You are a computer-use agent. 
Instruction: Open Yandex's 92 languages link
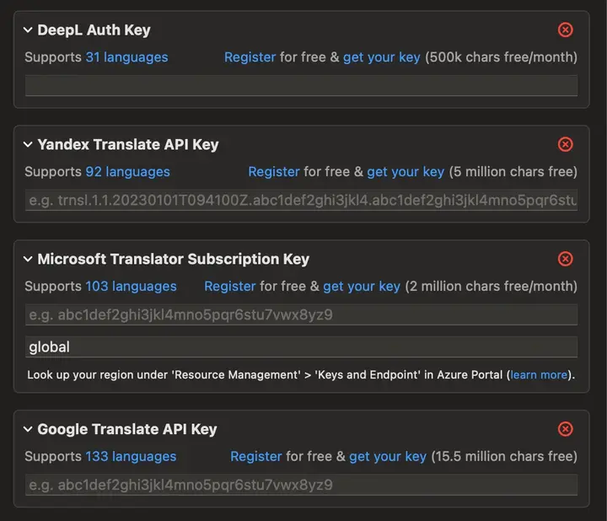click(128, 172)
